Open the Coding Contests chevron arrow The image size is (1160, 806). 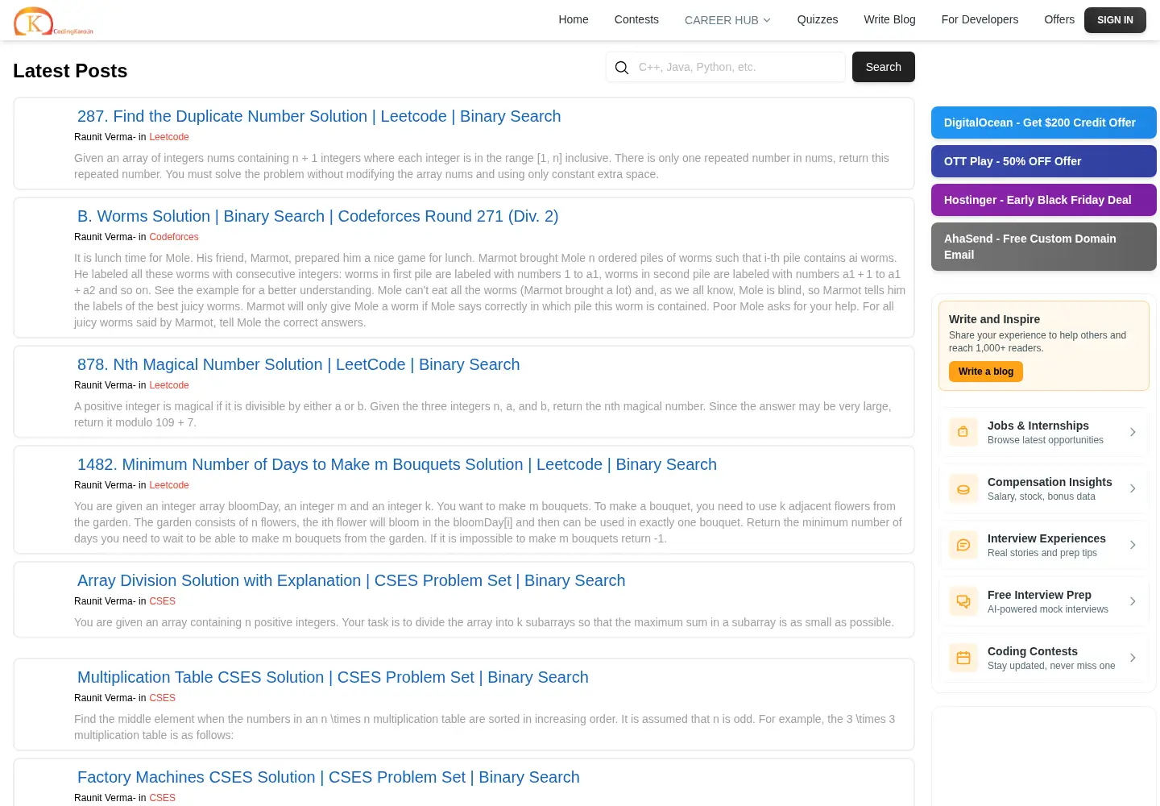pyautogui.click(x=1133, y=658)
